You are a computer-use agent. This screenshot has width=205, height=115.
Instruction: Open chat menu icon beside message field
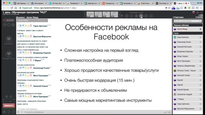[19, 112]
